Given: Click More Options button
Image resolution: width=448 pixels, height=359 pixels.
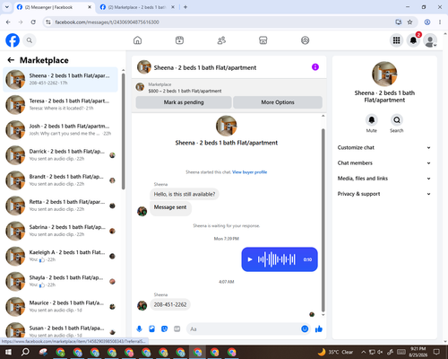Looking at the screenshot, I should [278, 102].
